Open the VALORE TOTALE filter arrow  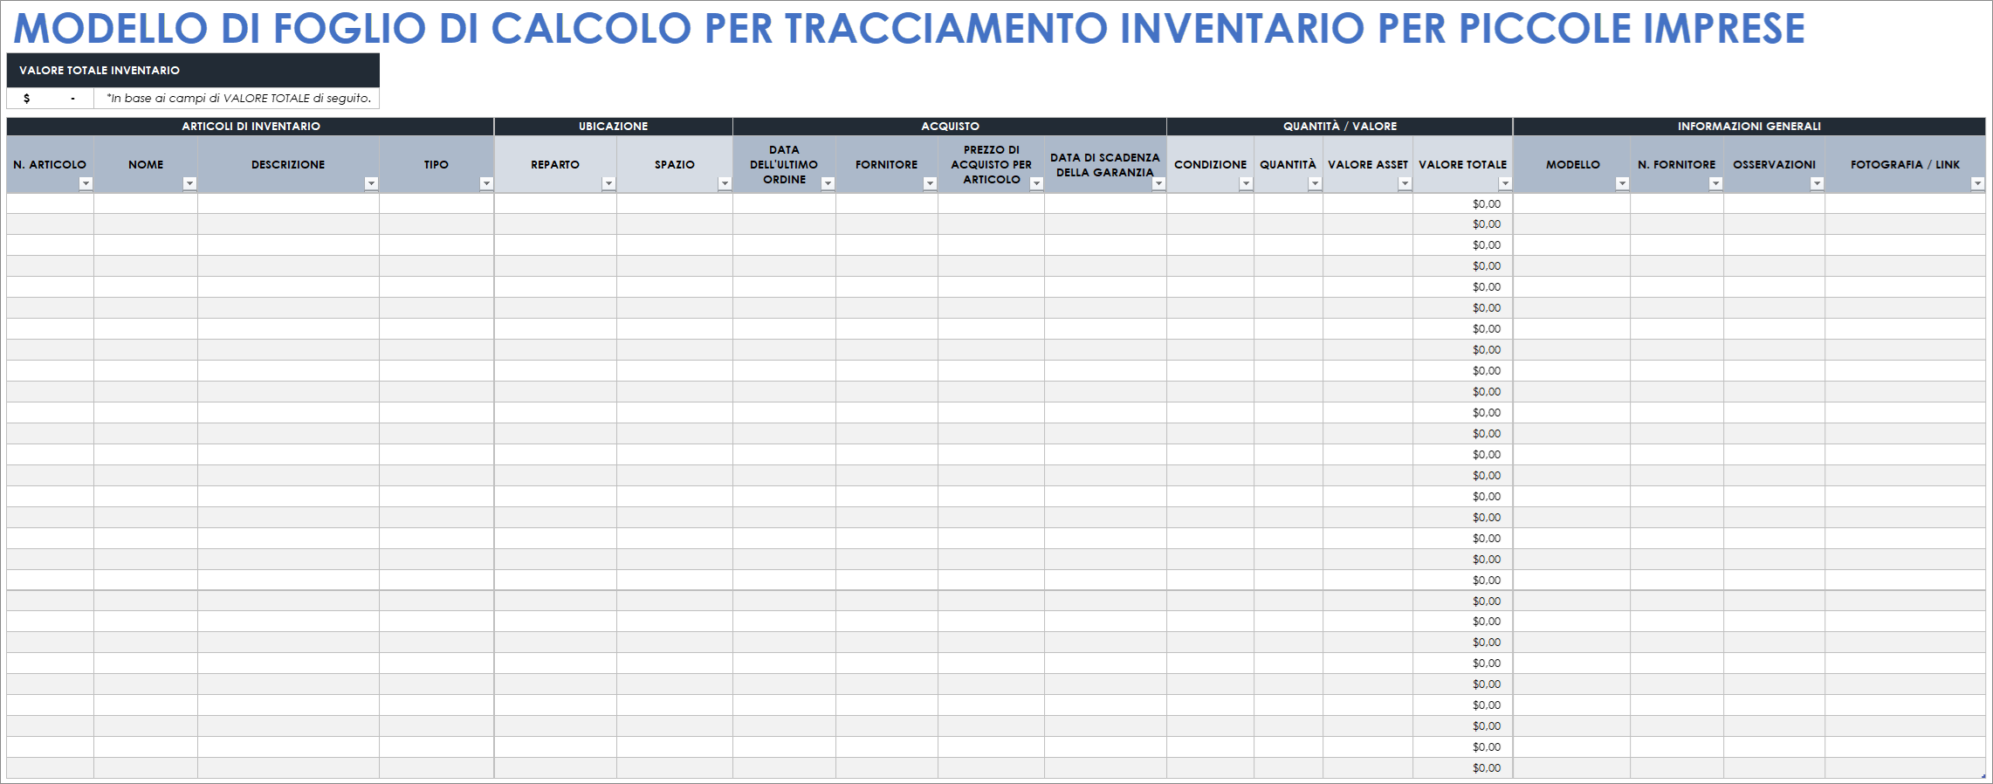click(1505, 183)
